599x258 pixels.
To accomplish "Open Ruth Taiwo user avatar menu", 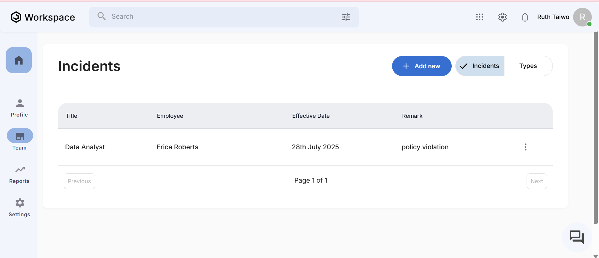I will coord(582,17).
